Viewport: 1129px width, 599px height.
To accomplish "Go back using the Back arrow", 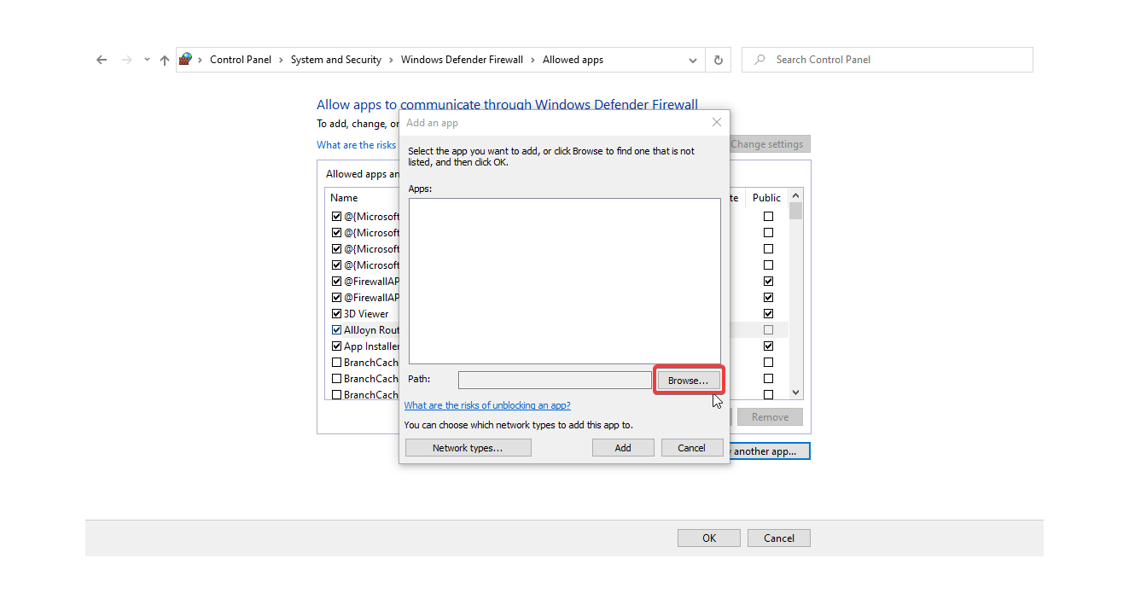I will (x=102, y=60).
